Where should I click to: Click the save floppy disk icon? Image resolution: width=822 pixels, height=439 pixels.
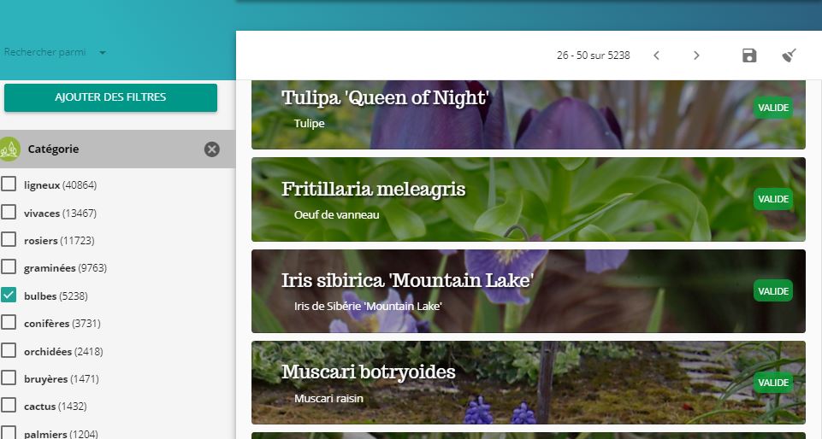click(749, 56)
